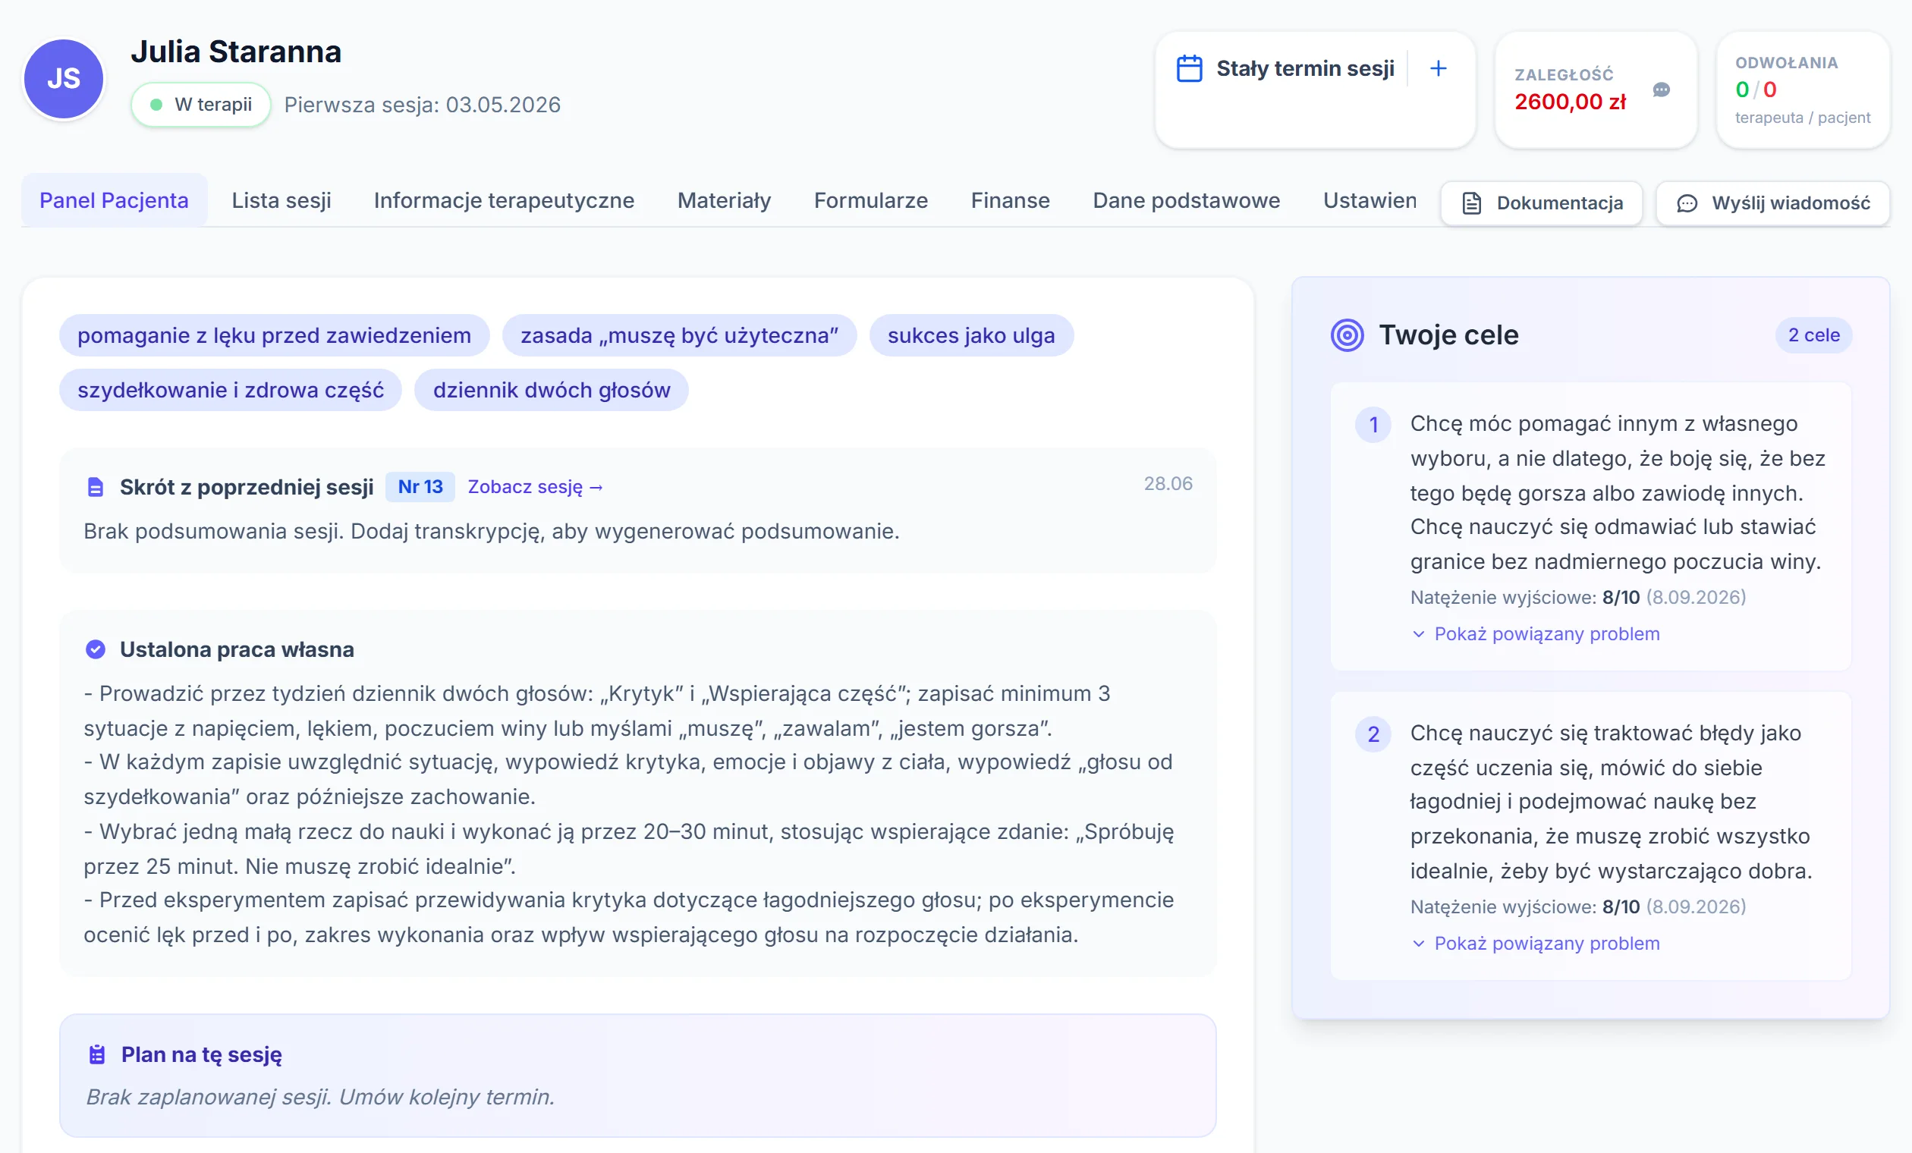
Task: Click the checkmark icon by Ustalona praca własna
Action: pyautogui.click(x=96, y=649)
